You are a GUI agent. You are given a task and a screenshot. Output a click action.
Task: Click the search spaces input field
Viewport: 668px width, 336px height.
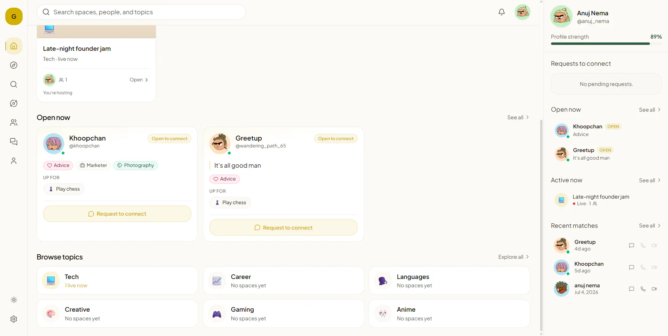pyautogui.click(x=141, y=12)
